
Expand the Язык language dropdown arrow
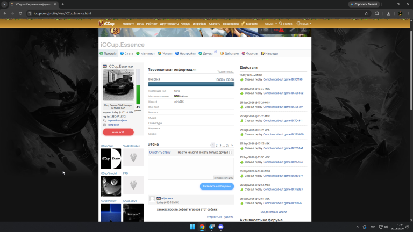310,24
